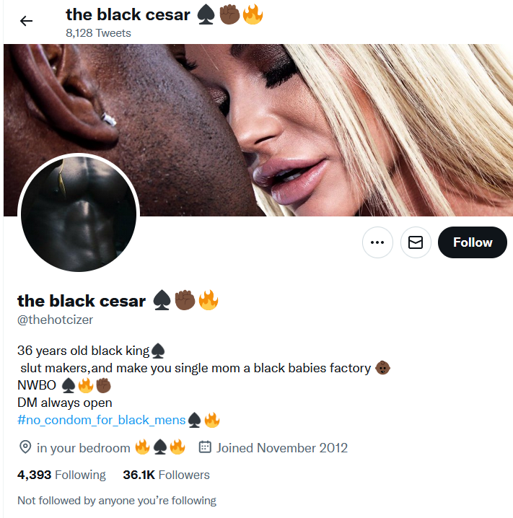Click the location pin icon
The image size is (513, 518).
[25, 447]
